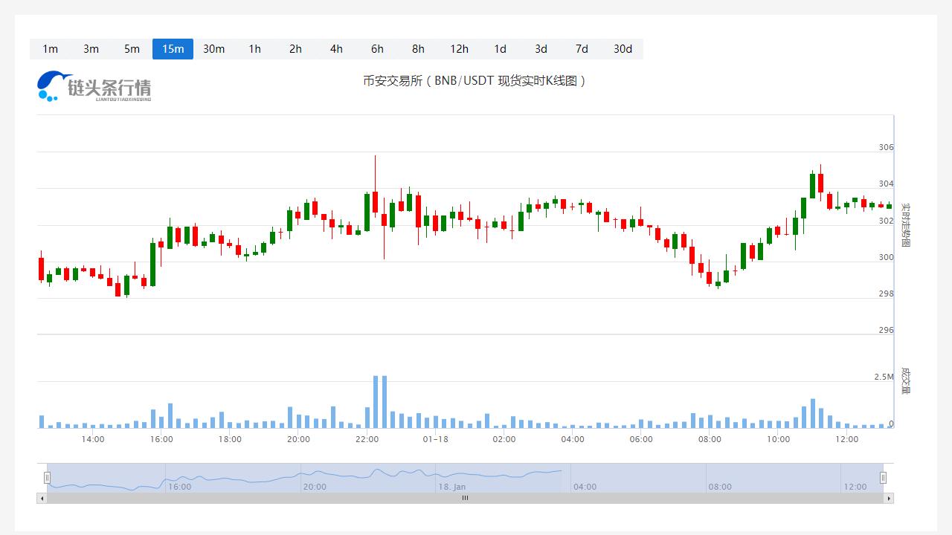Choose the 7d chart interval

(x=582, y=49)
